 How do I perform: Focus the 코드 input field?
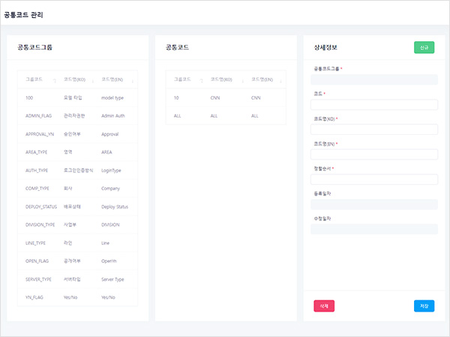(373, 104)
